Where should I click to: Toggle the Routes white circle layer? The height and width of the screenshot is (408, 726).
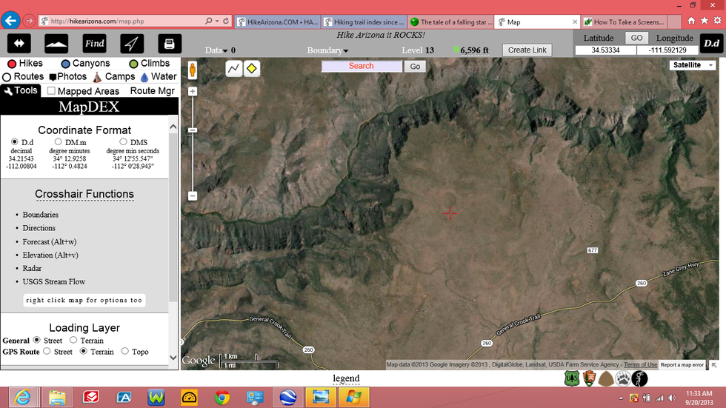pos(7,77)
